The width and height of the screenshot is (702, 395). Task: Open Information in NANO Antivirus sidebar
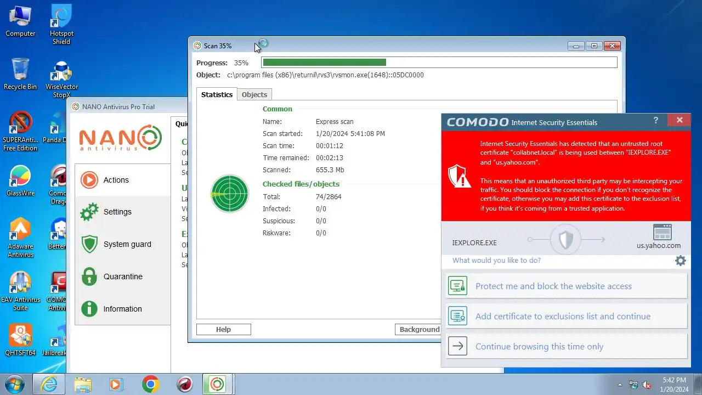pos(122,309)
